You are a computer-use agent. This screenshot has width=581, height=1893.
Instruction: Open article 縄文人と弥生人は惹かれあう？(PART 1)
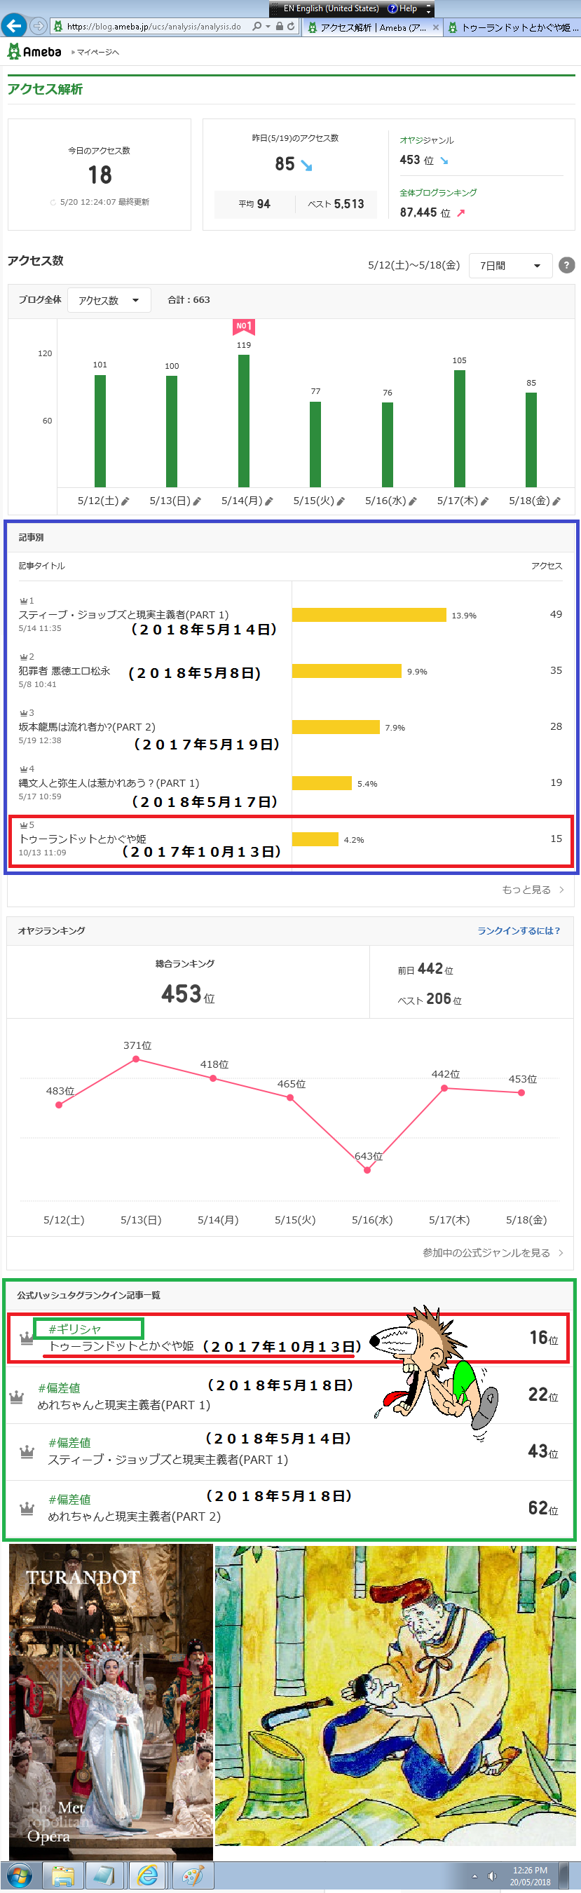coord(109,782)
